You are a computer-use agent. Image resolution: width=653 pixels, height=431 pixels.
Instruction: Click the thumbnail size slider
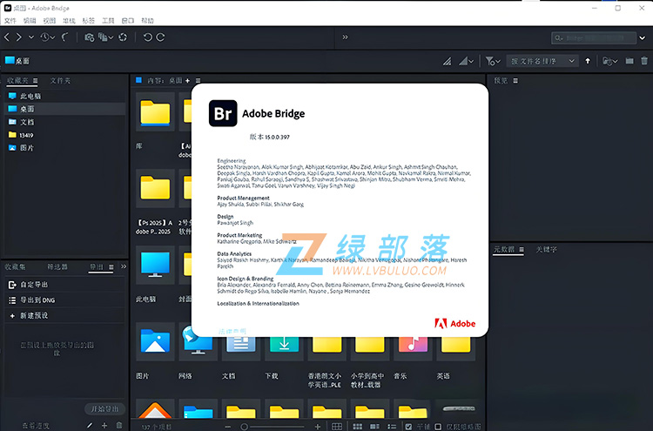[273, 427]
